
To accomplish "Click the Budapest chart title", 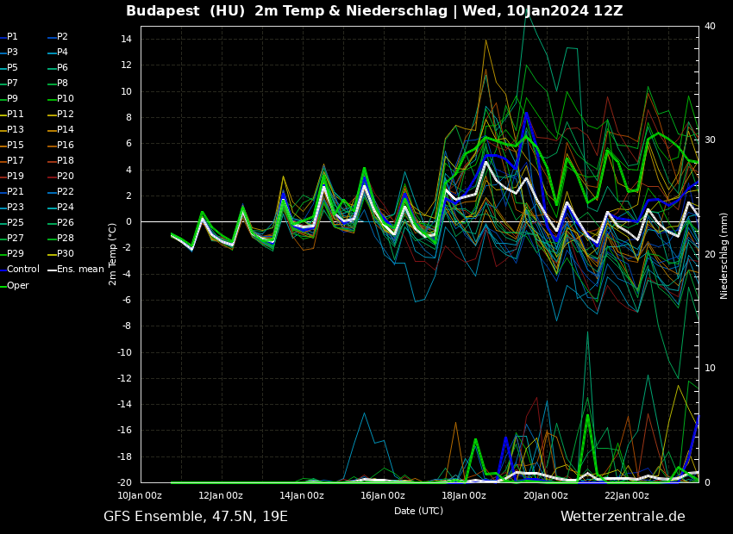I will pyautogui.click(x=374, y=11).
